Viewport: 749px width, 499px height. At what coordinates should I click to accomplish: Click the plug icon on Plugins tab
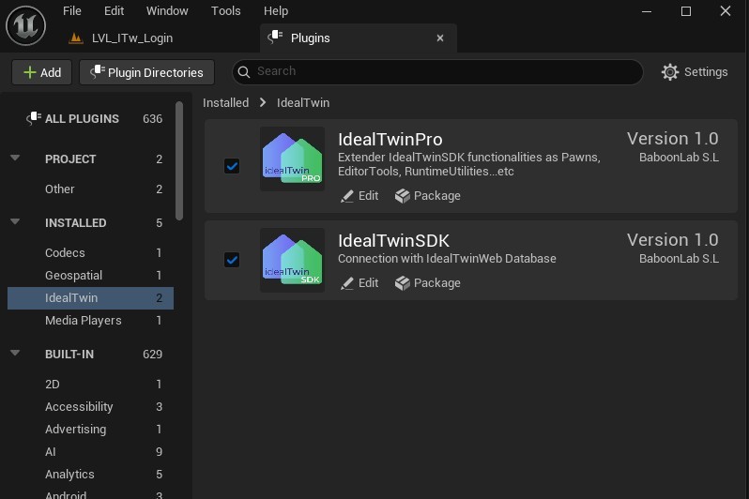(x=275, y=38)
